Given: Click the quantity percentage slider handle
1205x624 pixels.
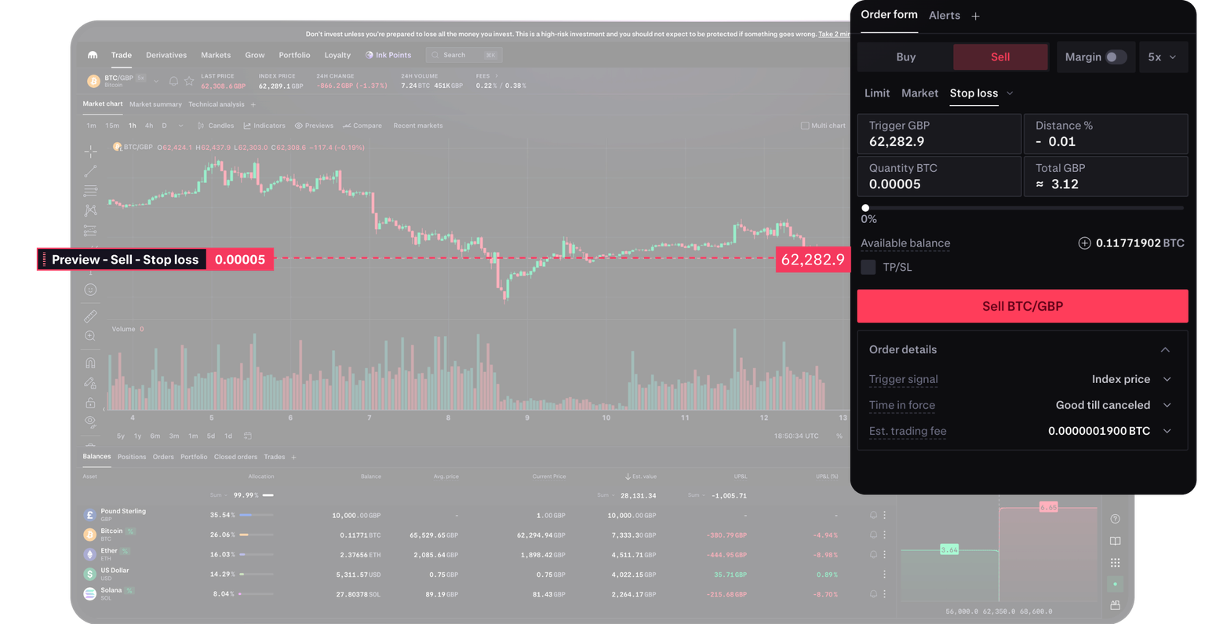Looking at the screenshot, I should coord(865,208).
